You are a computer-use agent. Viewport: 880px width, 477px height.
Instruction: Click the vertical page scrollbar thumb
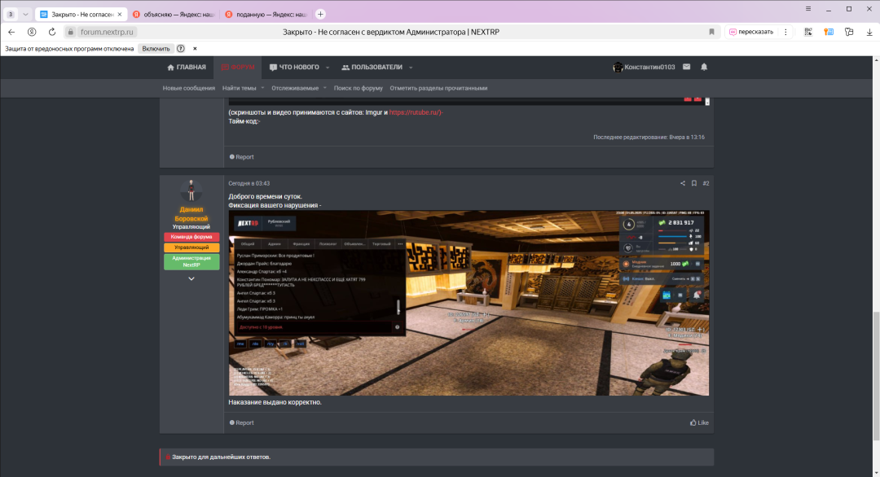click(x=876, y=375)
